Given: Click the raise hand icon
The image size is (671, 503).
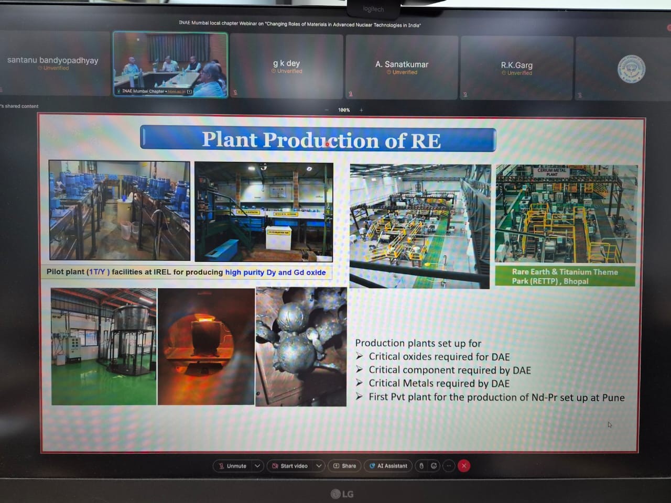Looking at the screenshot, I should [421, 466].
